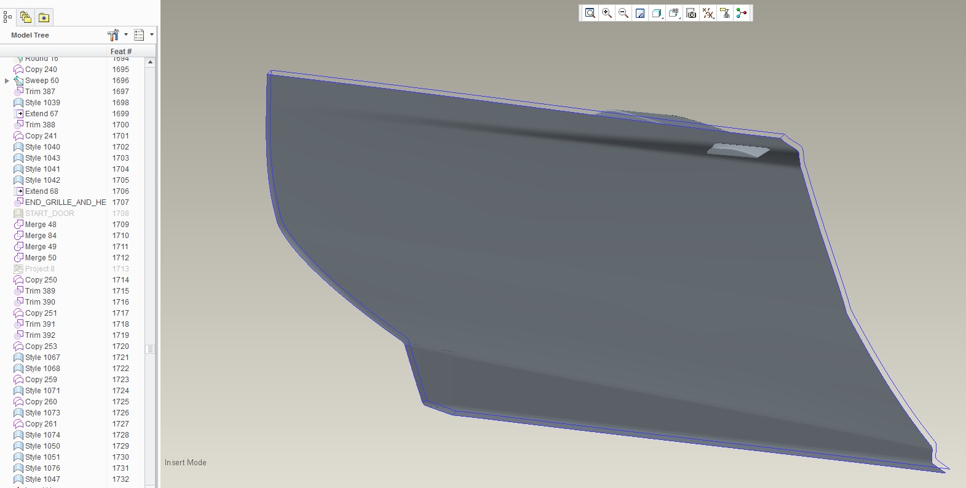The image size is (966, 488).
Task: Select Trim 390 in the tree
Action: (40, 302)
